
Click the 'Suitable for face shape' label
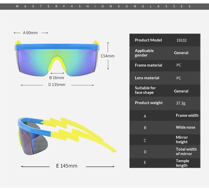(x=145, y=90)
